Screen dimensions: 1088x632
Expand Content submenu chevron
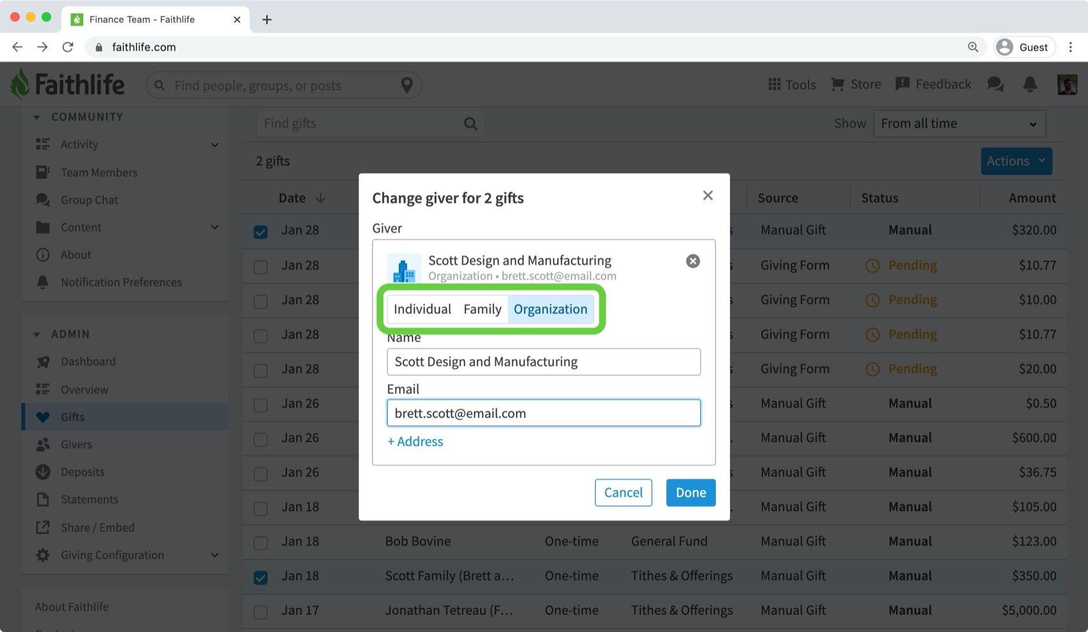pos(214,227)
